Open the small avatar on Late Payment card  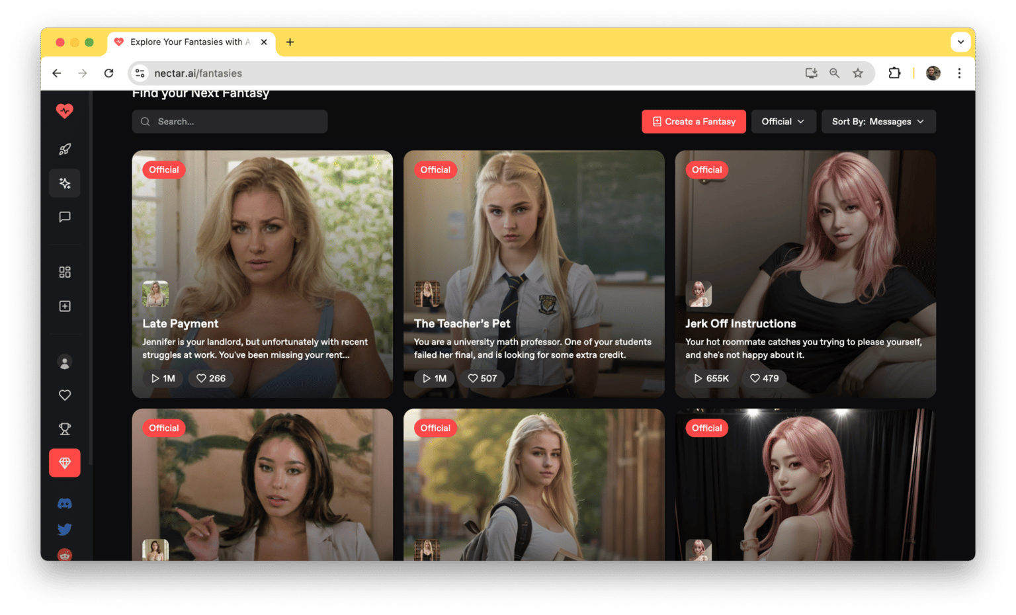(155, 294)
